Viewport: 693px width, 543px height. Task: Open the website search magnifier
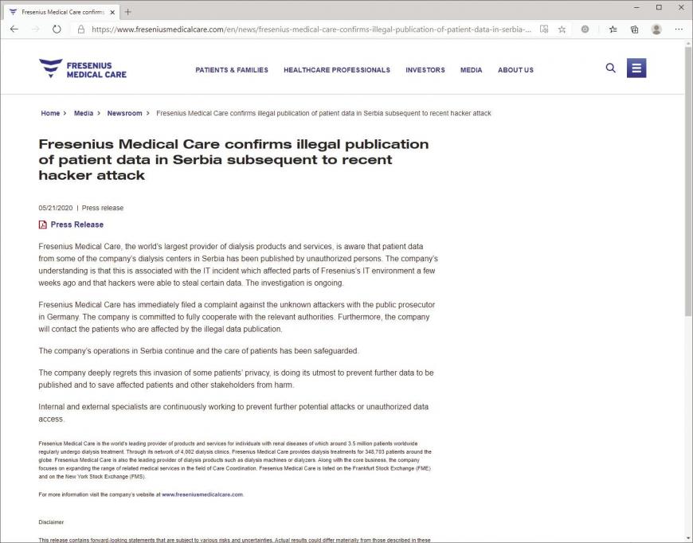tap(610, 68)
